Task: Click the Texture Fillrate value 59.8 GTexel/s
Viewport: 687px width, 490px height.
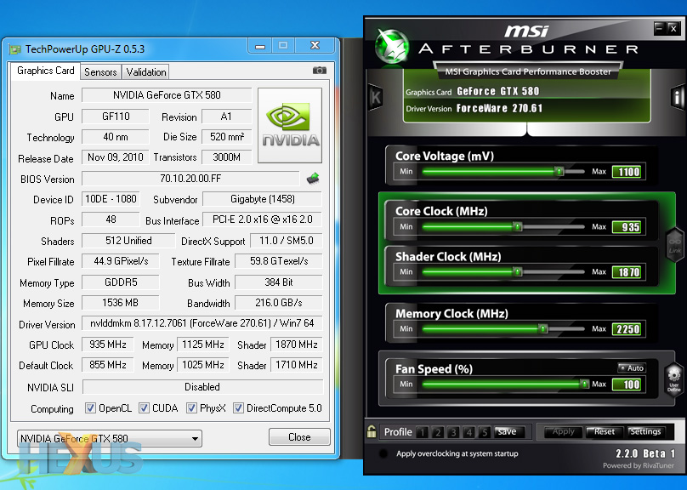Action: click(279, 261)
